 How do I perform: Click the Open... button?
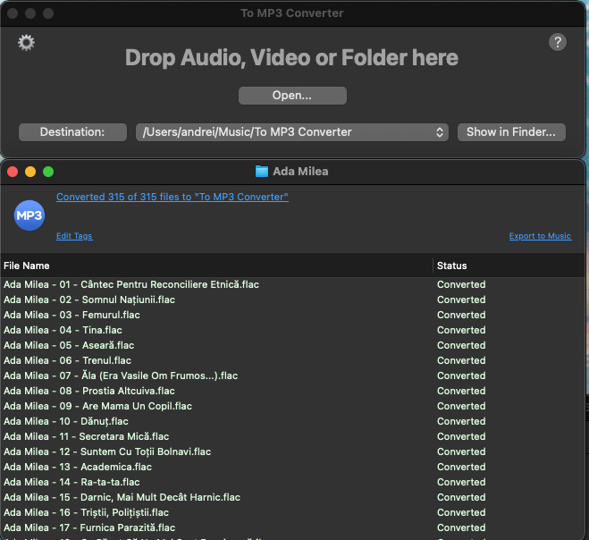tap(292, 96)
